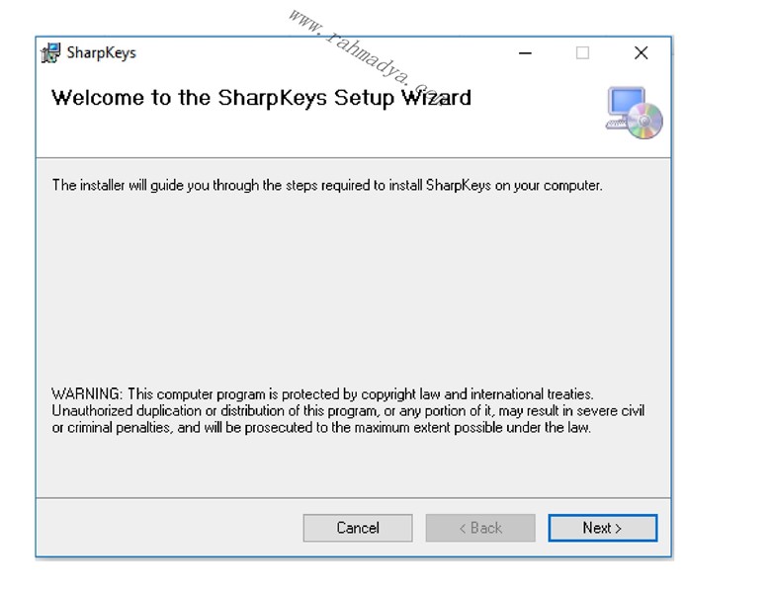Close the SharpKeys setup wizard window
The width and height of the screenshot is (771, 596).
(641, 53)
